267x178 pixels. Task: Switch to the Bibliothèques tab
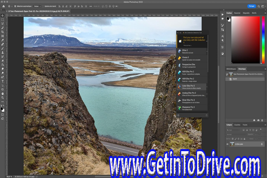(231, 69)
